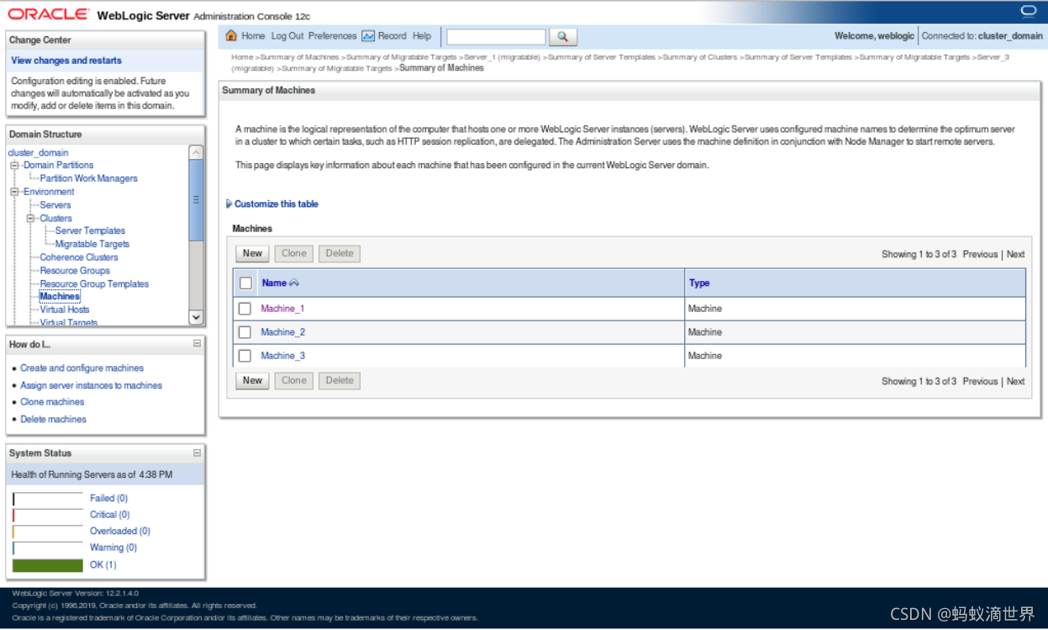Minimize the System Status panel
This screenshot has height=630, width=1048.
coord(197,453)
